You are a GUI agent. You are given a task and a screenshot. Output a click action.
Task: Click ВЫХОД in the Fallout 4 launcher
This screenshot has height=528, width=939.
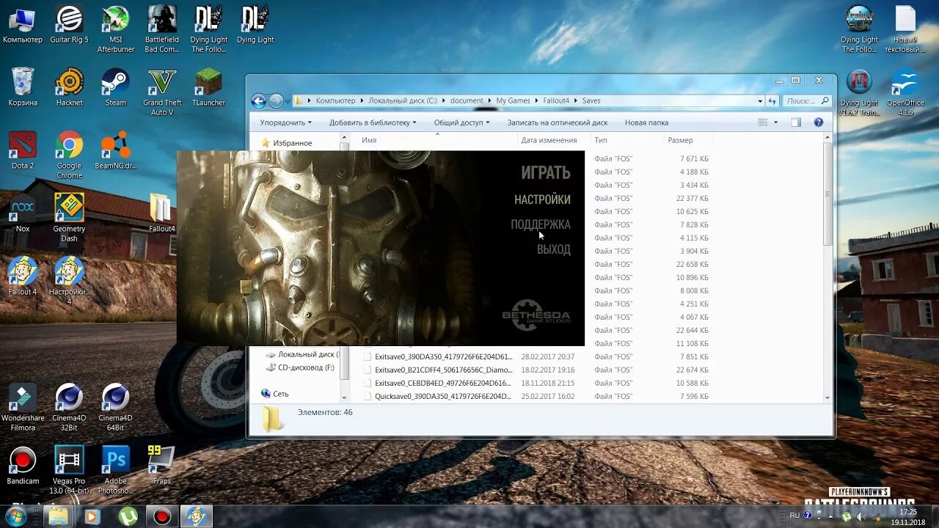(554, 249)
